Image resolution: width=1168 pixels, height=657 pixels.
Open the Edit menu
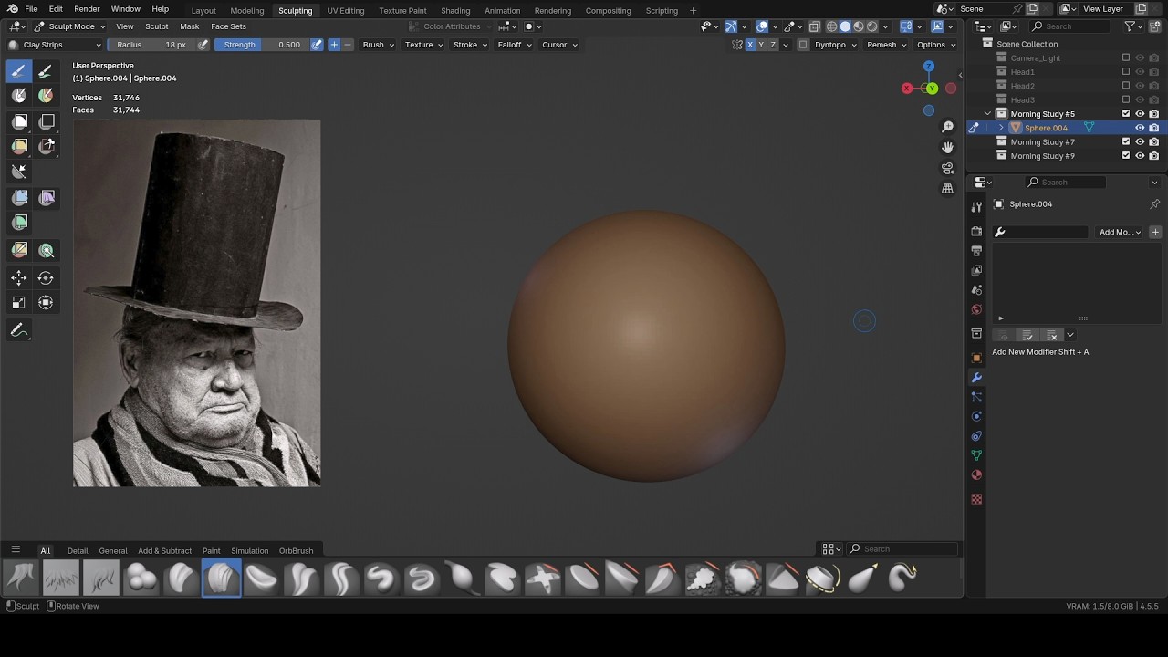pos(56,9)
